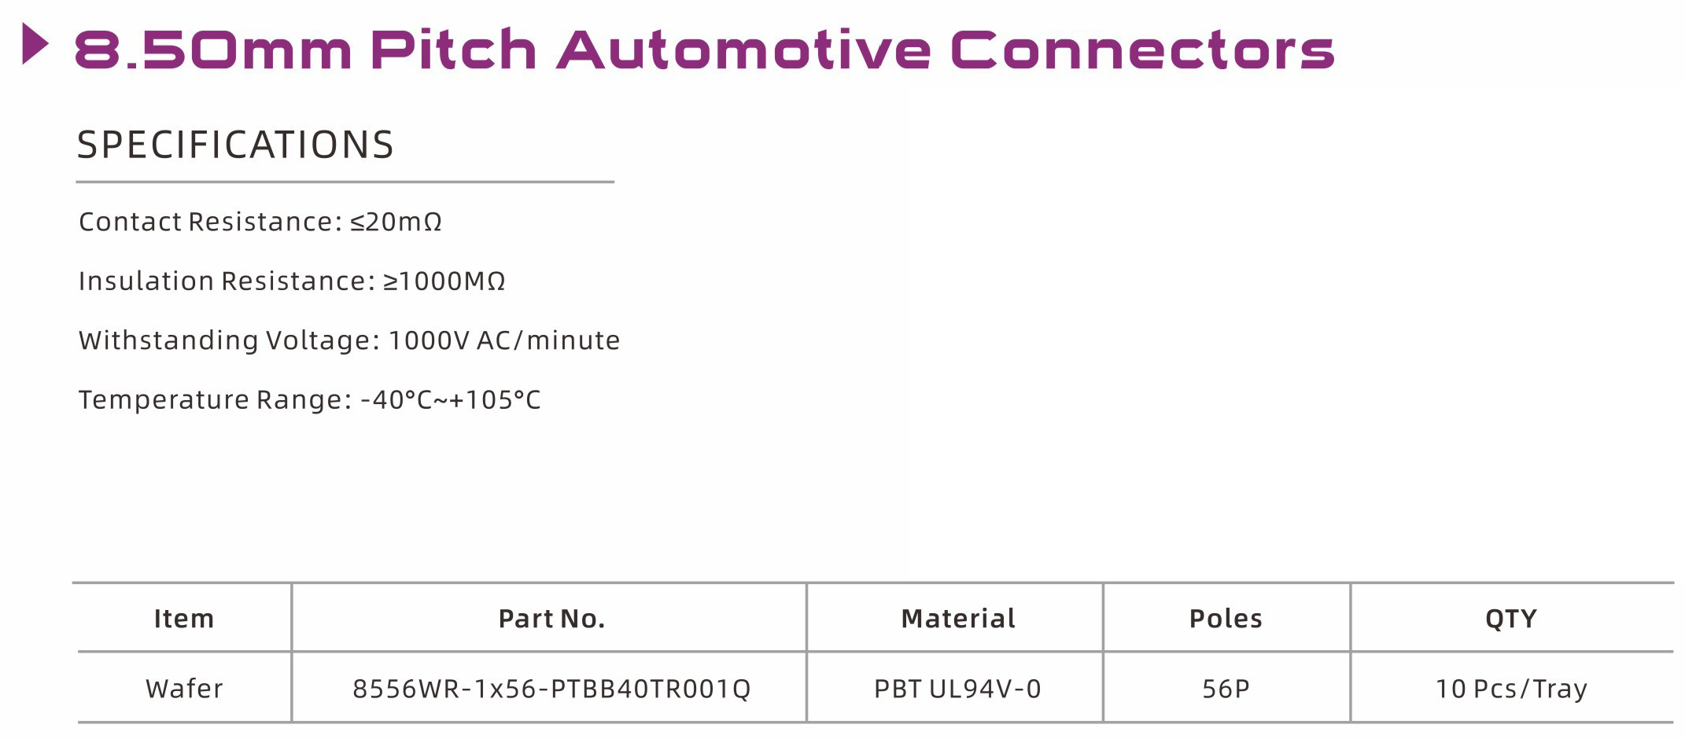Select the 56P poles cell
Image resolution: width=1685 pixels, height=739 pixels.
1226,689
